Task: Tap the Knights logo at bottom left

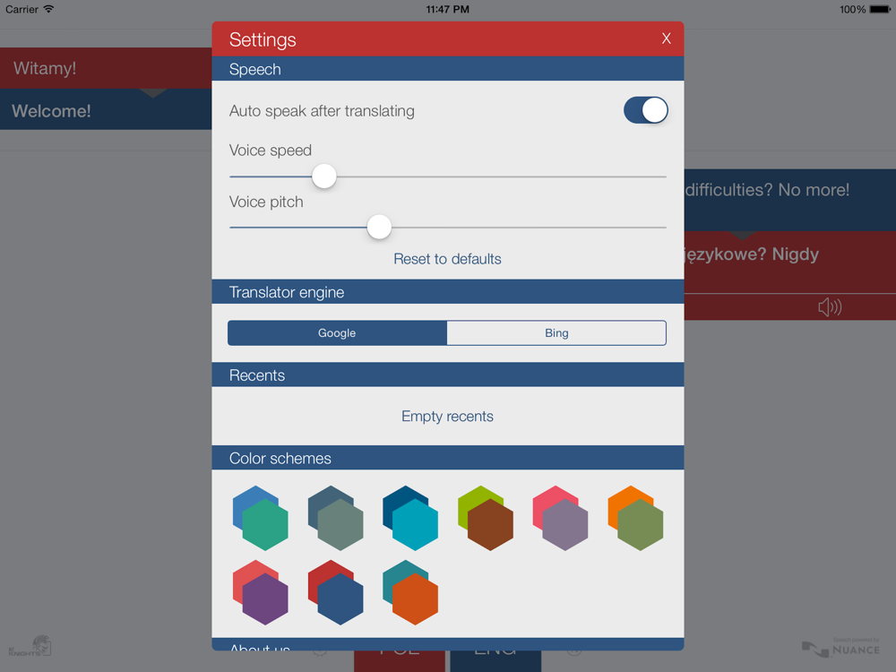Action: click(30, 646)
